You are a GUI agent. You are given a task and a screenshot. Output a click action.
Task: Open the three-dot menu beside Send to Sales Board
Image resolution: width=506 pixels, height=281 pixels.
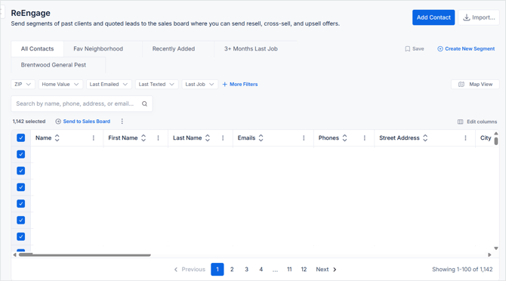(122, 122)
